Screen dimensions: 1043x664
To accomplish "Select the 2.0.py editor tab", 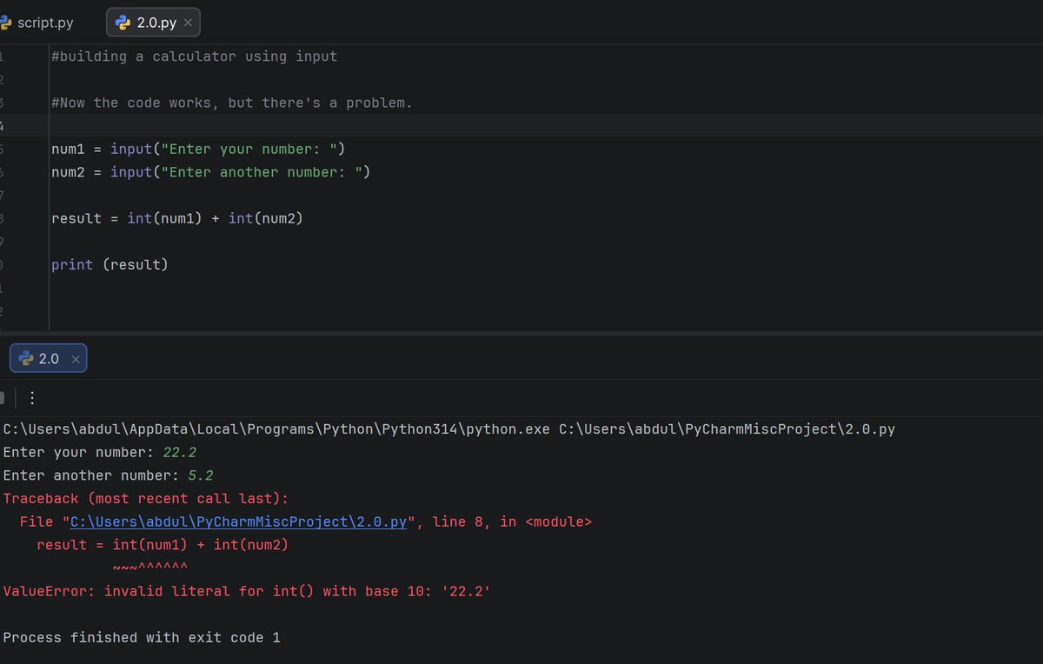I will pos(153,23).
